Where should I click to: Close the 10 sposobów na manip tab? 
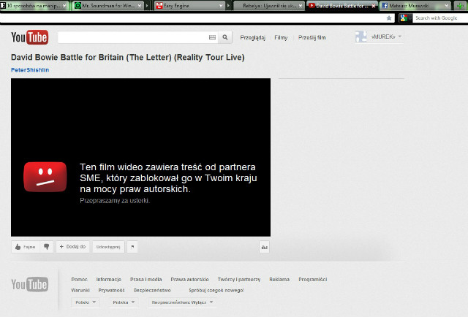pyautogui.click(x=64, y=6)
